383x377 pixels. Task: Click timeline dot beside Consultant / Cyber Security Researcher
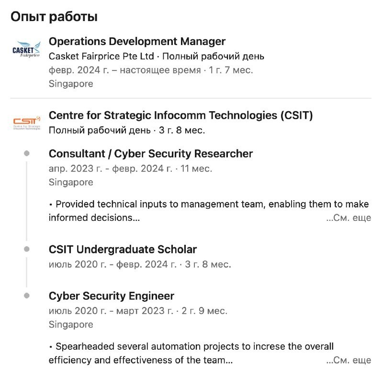coord(27,153)
